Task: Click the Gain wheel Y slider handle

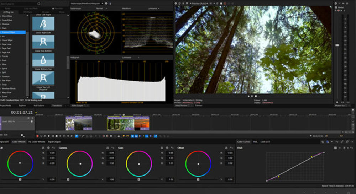Action: 139,179
